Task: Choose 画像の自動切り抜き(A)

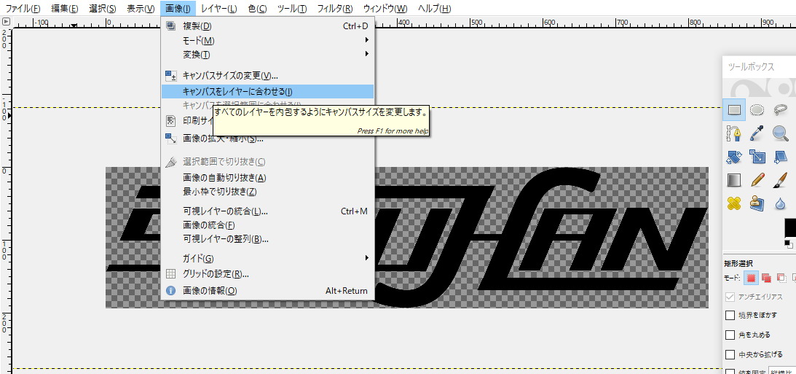Action: tap(267, 178)
